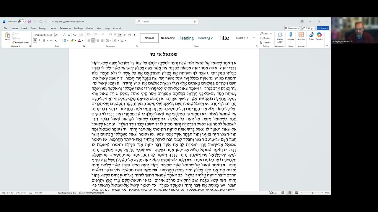378x212 pixels.
Task: Open font size dropdown showing 20
Action: click(x=61, y=35)
